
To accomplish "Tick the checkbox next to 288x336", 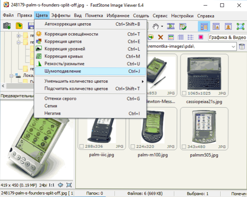I will click(82, 147).
